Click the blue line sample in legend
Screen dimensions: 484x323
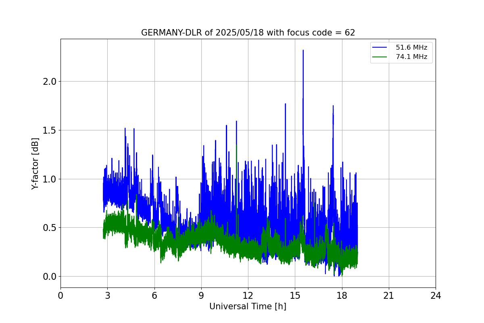(380, 48)
